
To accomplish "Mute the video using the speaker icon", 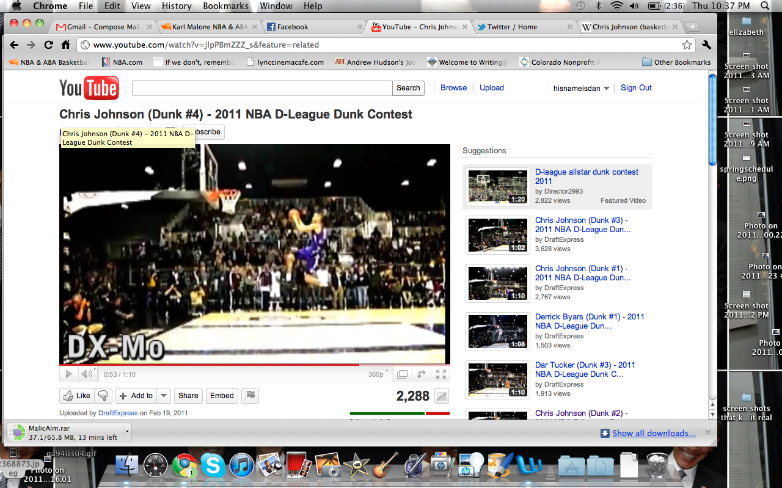I will 87,374.
